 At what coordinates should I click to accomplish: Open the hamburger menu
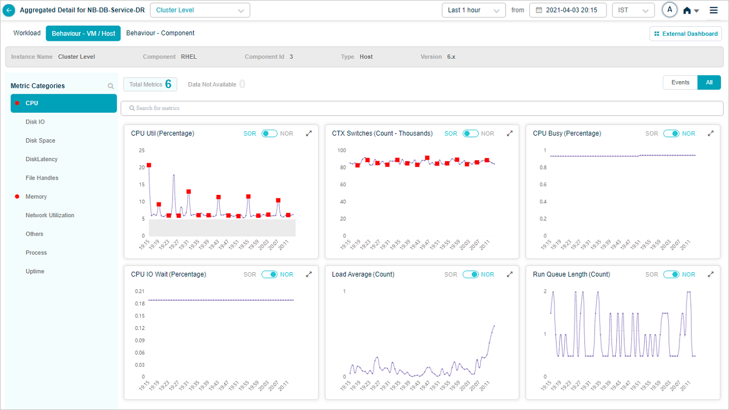pos(714,10)
